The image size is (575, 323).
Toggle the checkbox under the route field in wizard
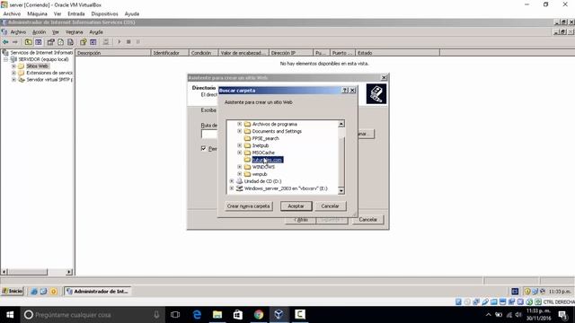tap(204, 148)
